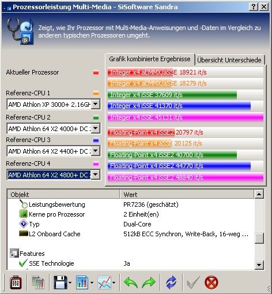The image size is (272, 294).
Task: Click the orange Referenz-CPU 1 color swatch
Action: pyautogui.click(x=96, y=94)
